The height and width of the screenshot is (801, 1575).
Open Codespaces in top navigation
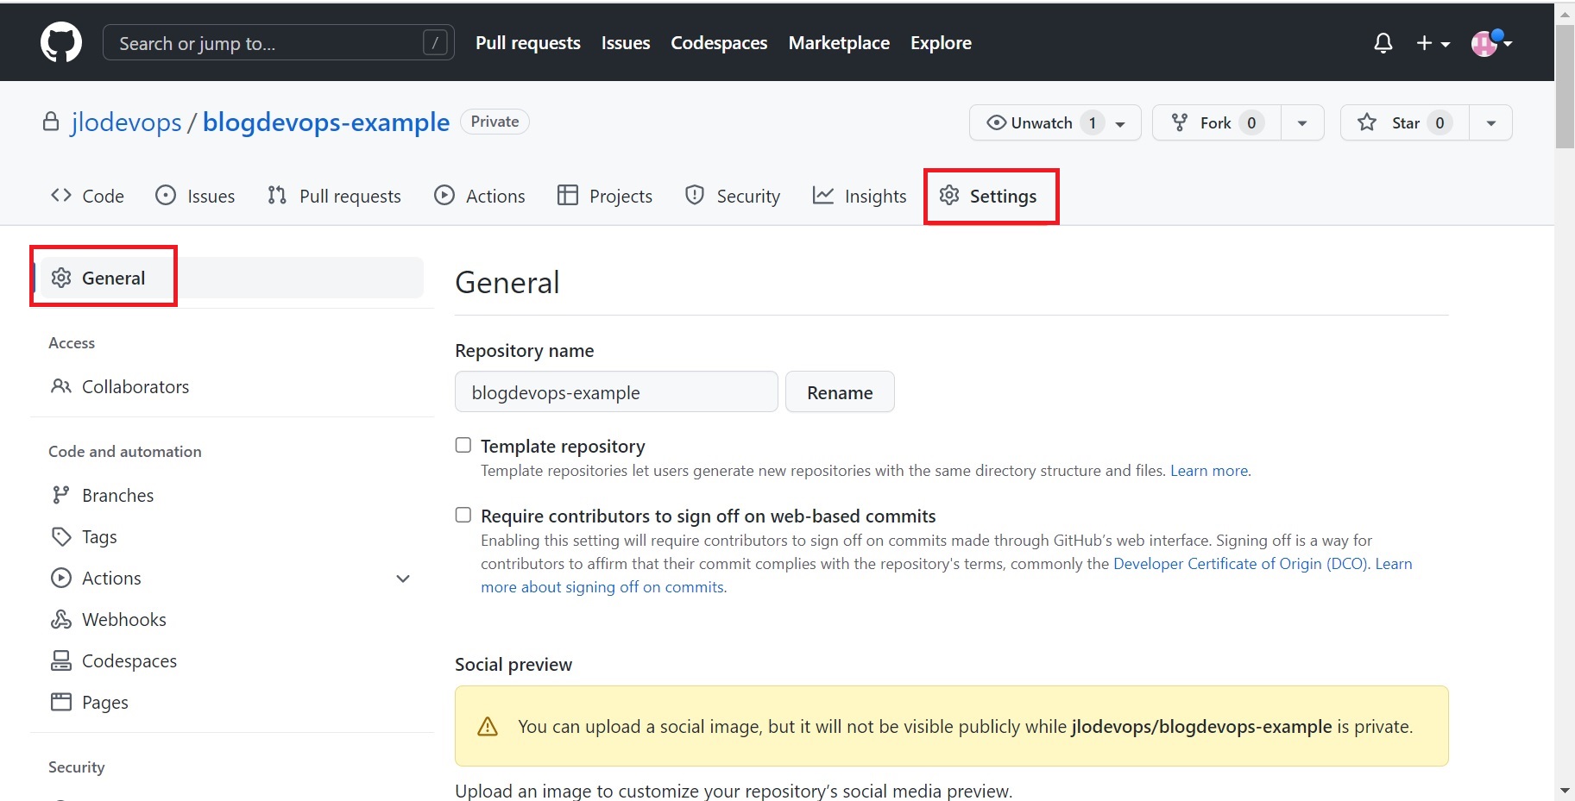coord(719,42)
